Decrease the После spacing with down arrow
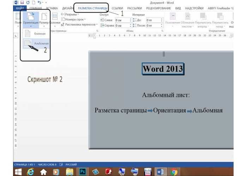247x176 pixels. (162, 26)
